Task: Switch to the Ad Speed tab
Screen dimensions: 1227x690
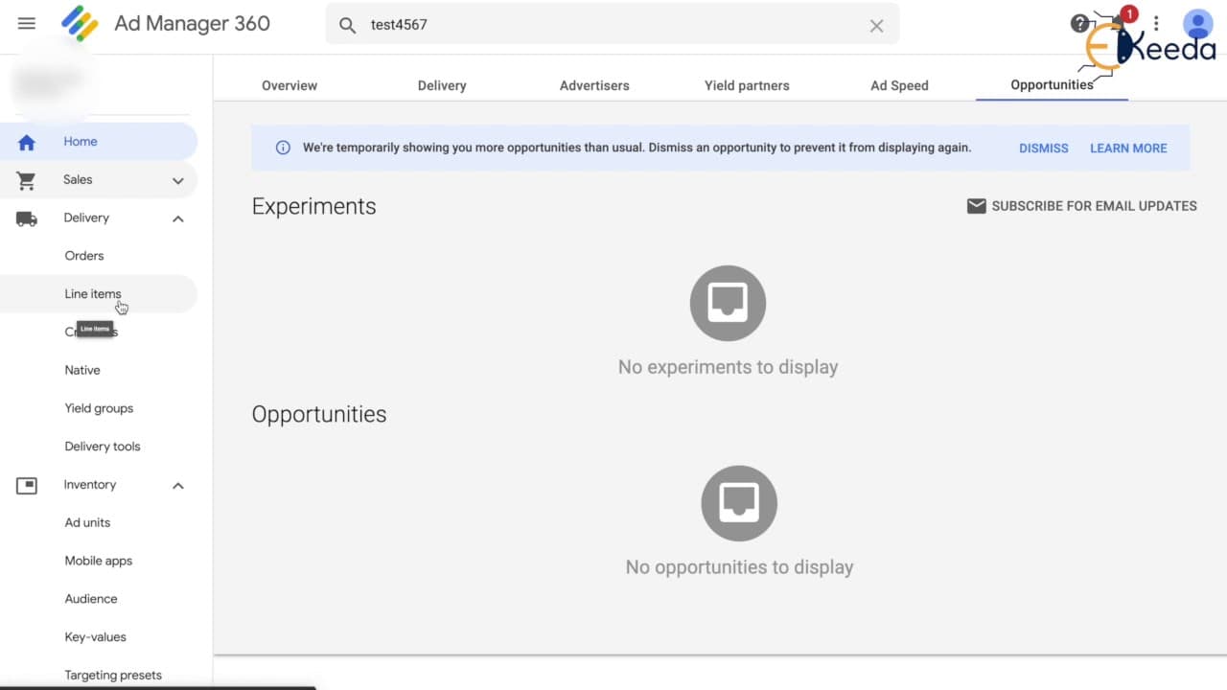Action: coord(899,85)
